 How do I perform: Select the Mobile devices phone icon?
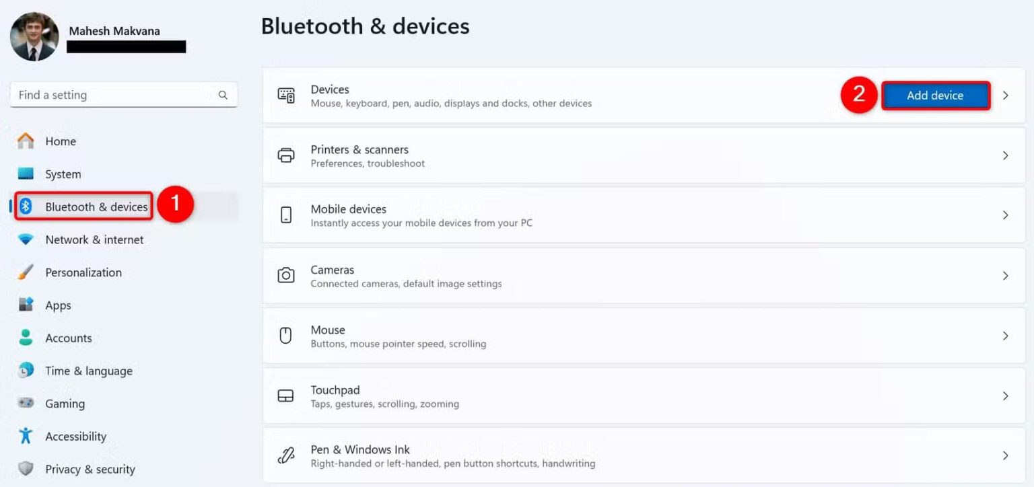pos(287,215)
